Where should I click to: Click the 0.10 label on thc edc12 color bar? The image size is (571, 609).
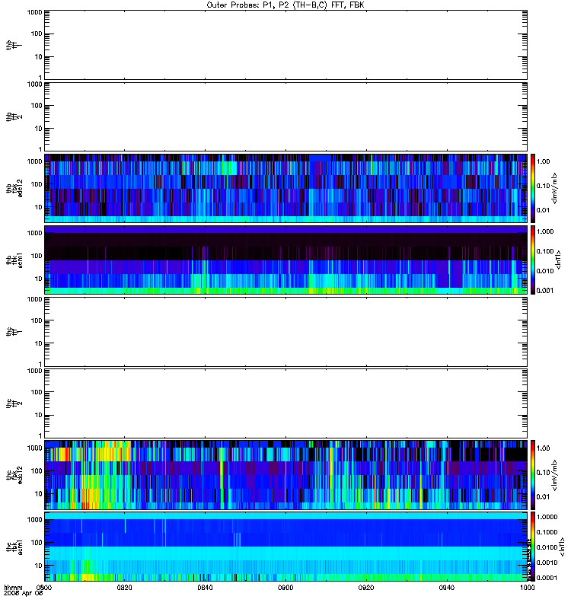coord(543,472)
